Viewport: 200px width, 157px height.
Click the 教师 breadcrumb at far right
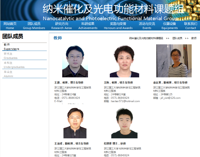coord(194,38)
